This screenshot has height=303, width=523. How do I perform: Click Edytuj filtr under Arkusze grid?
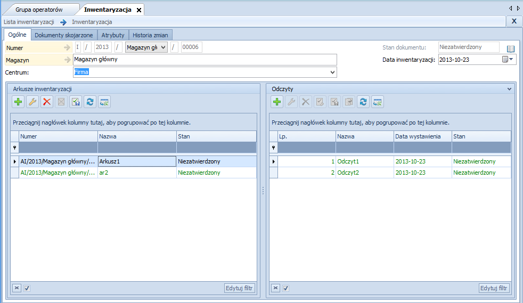(x=240, y=288)
